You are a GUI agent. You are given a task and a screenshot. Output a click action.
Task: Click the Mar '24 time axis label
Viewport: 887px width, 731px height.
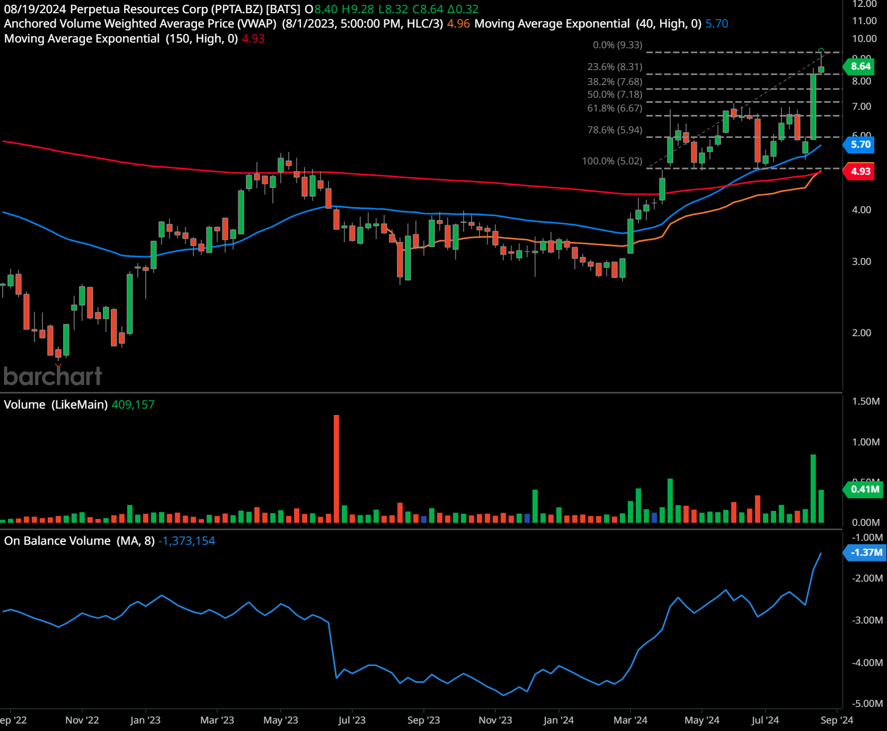click(630, 720)
